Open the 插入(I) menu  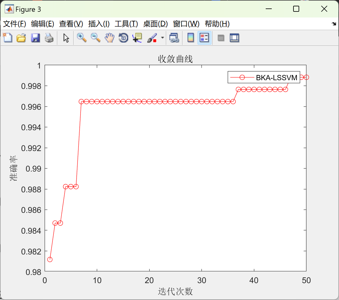99,24
